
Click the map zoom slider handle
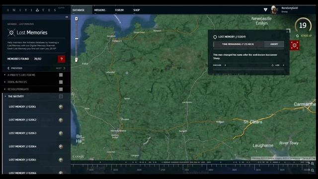(x=77, y=39)
